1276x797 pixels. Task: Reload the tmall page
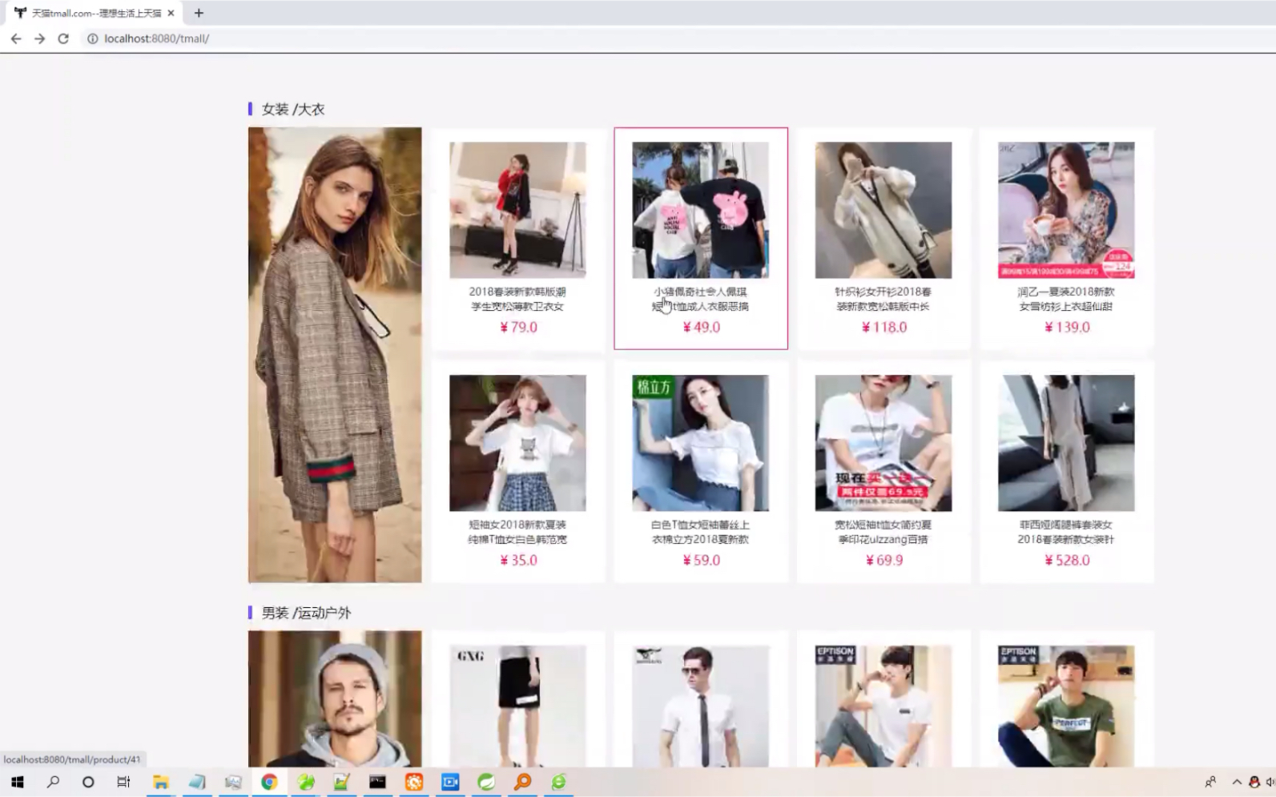[63, 38]
